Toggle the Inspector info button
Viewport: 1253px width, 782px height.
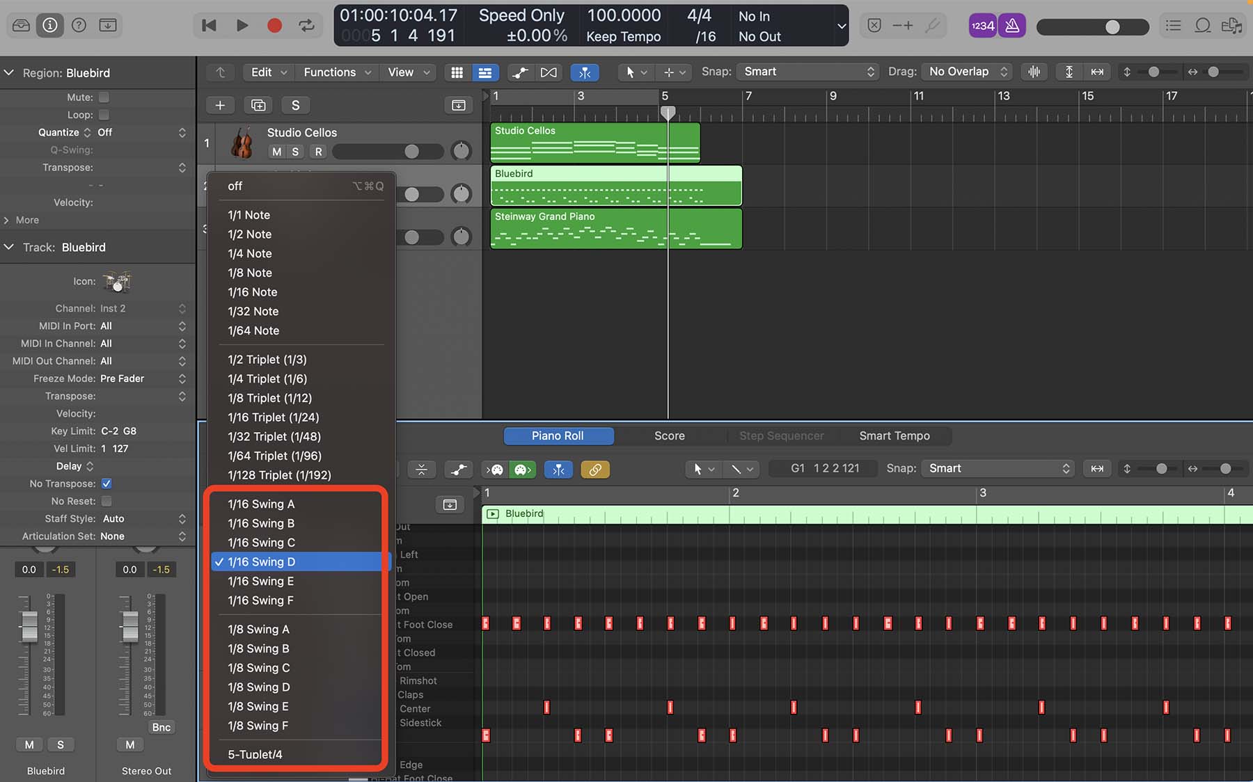tap(50, 26)
